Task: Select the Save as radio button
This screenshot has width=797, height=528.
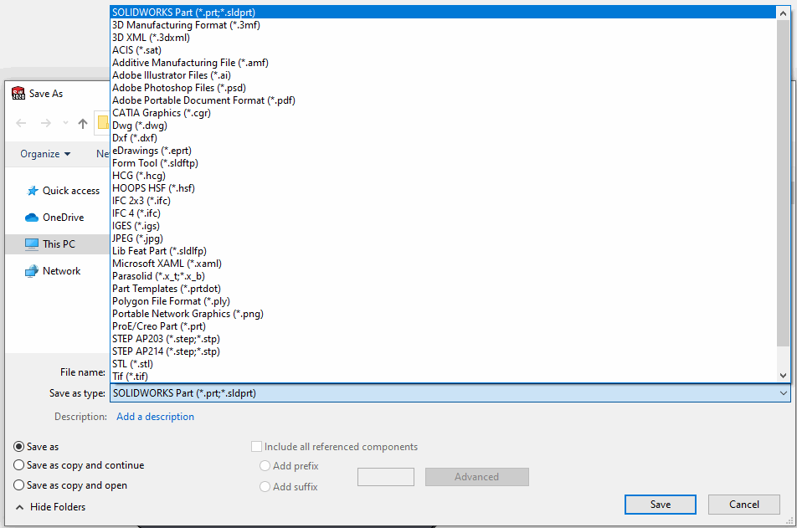Action: [x=18, y=447]
